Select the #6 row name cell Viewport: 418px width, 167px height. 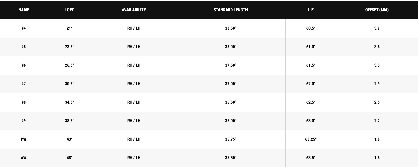coord(24,65)
